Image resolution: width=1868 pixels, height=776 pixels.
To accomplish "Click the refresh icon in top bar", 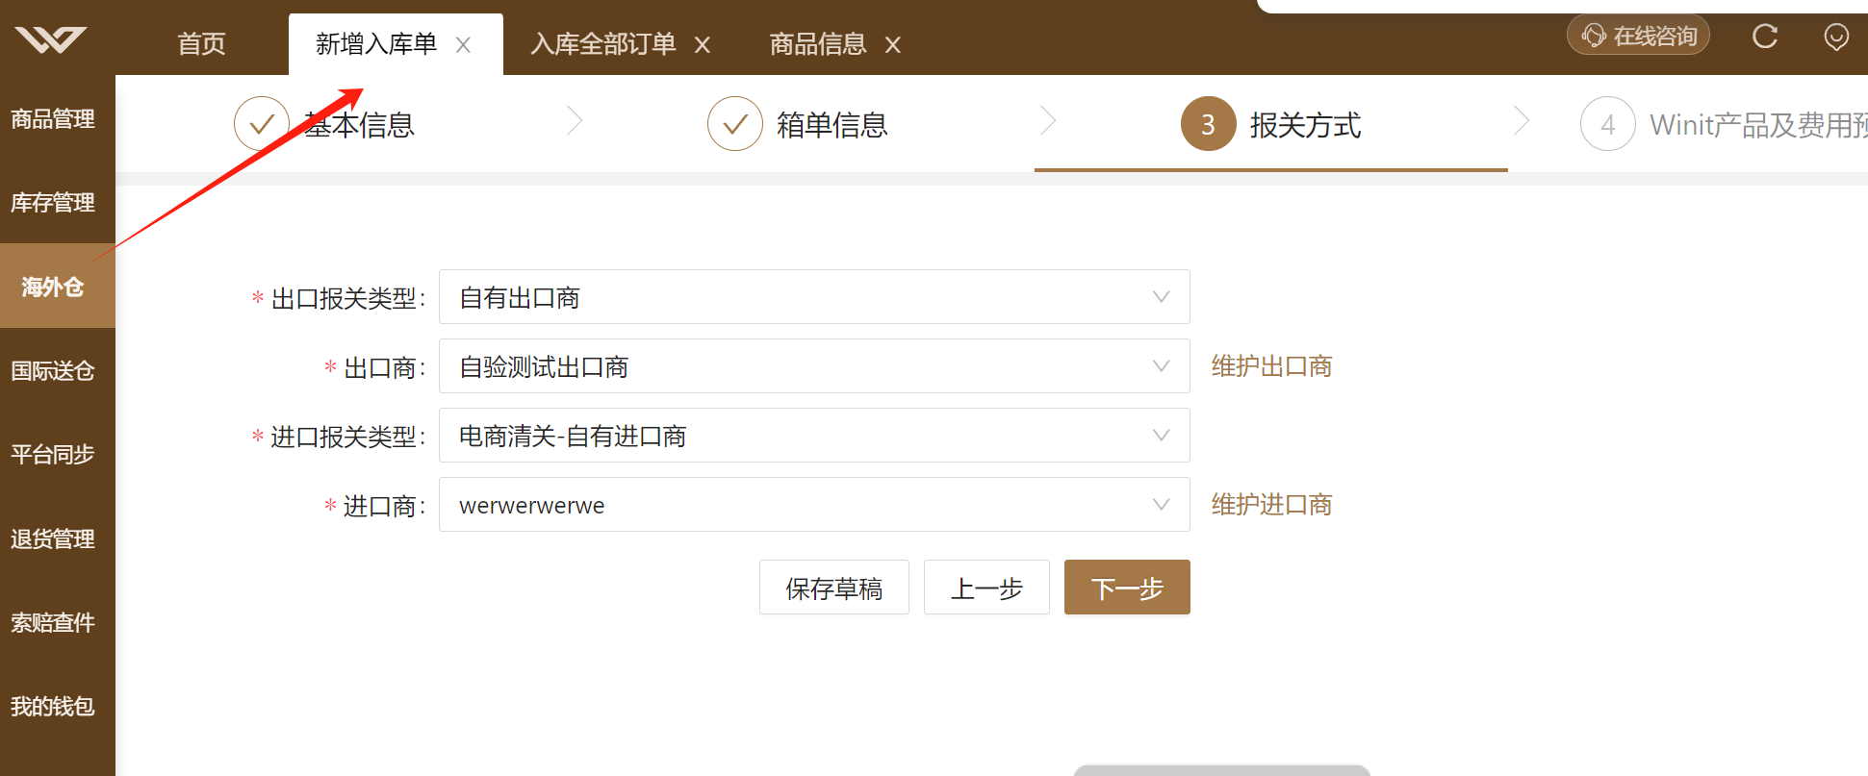I will pyautogui.click(x=1764, y=37).
